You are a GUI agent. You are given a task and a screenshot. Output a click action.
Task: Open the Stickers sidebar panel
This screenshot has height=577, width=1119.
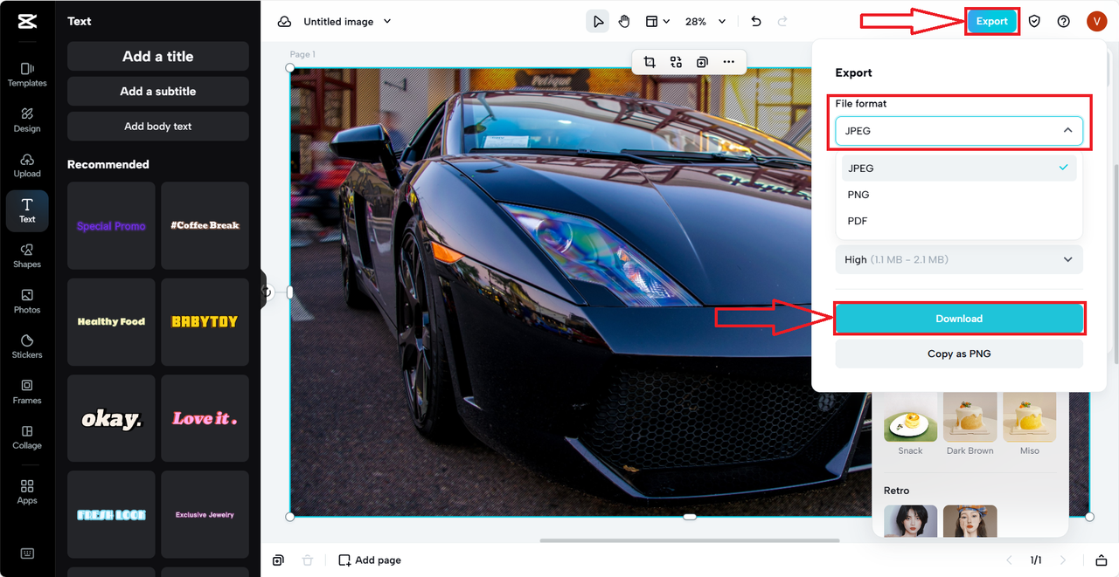[x=27, y=347]
